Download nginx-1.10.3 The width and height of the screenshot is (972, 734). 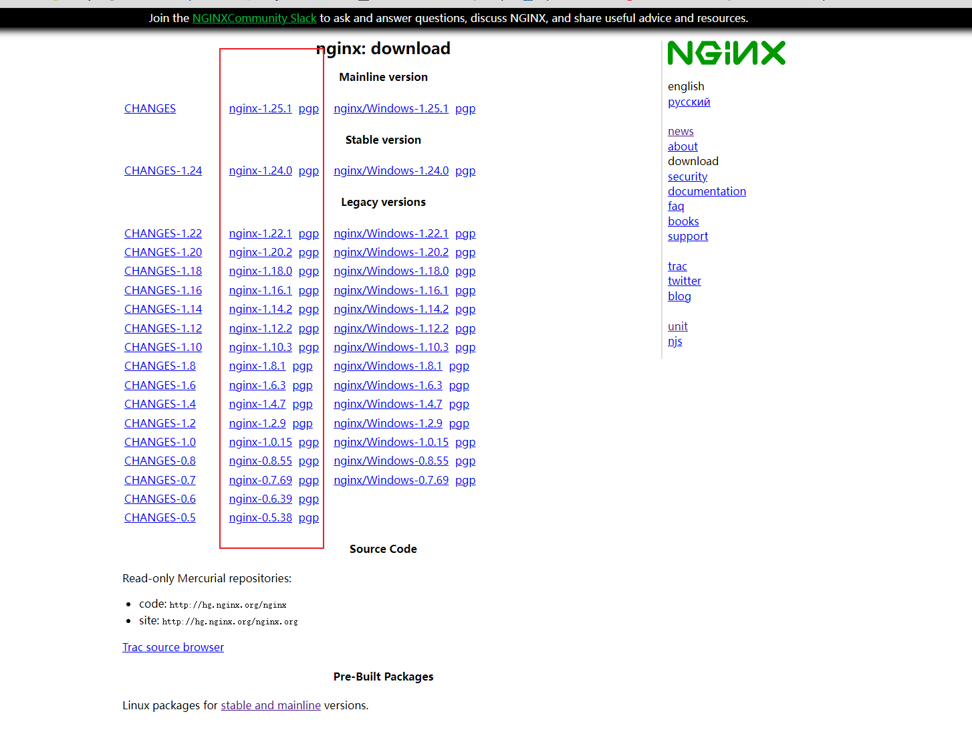[260, 347]
